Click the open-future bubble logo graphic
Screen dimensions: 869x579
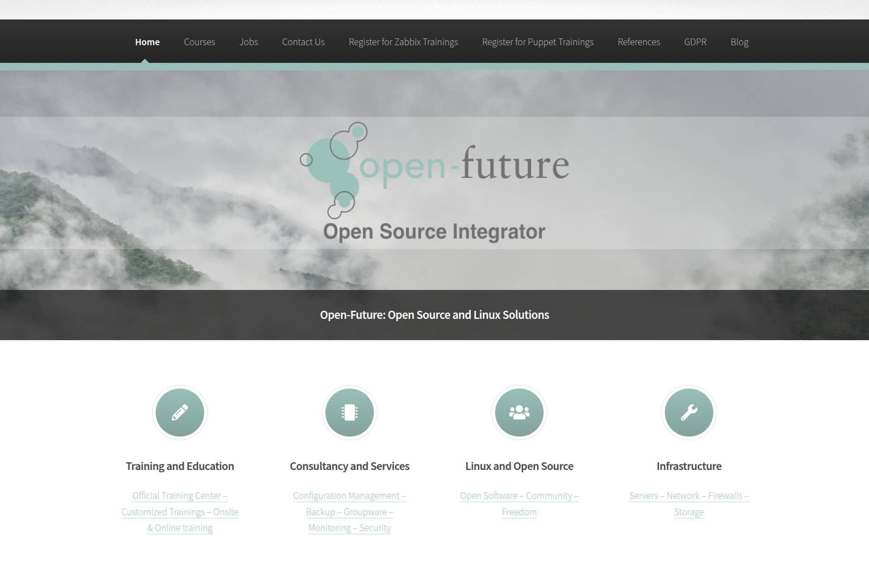click(334, 170)
